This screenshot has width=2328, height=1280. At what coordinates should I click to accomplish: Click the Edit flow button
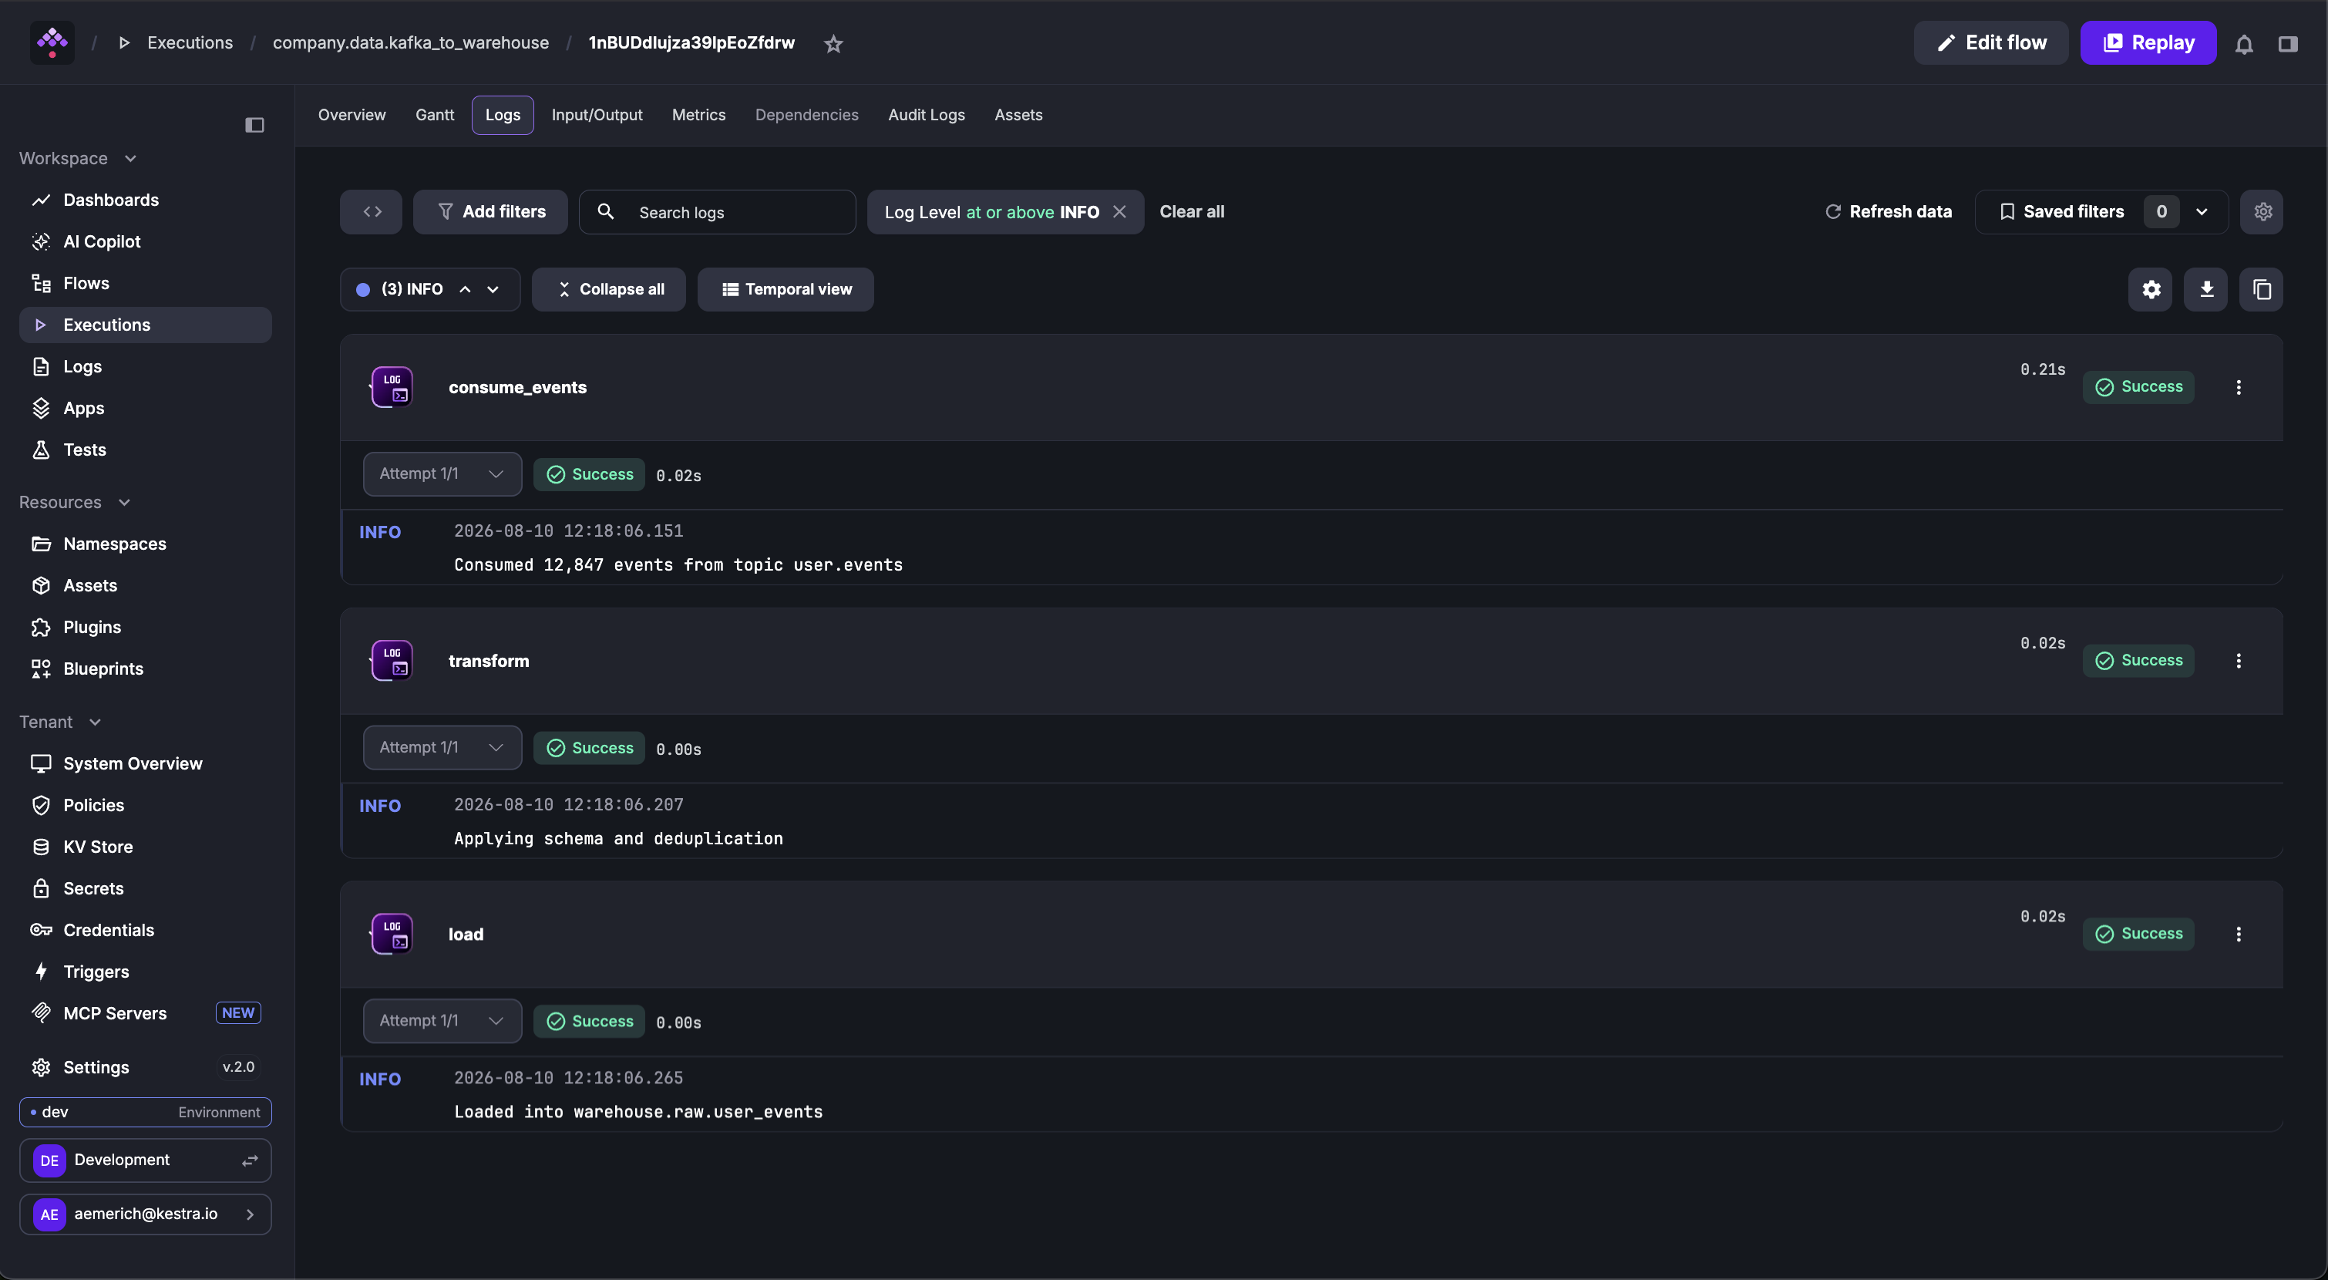click(1991, 42)
